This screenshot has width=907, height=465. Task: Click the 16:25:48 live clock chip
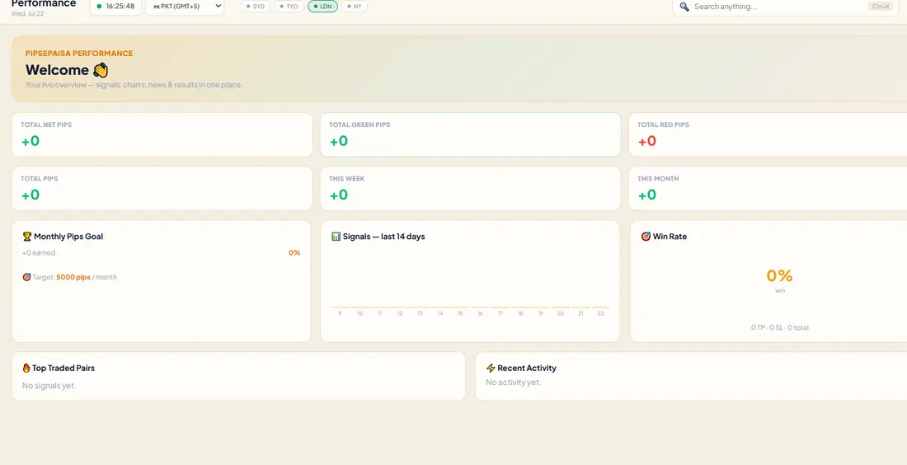pos(115,7)
